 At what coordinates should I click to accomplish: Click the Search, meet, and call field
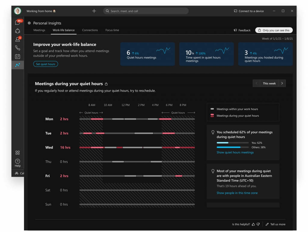click(146, 11)
